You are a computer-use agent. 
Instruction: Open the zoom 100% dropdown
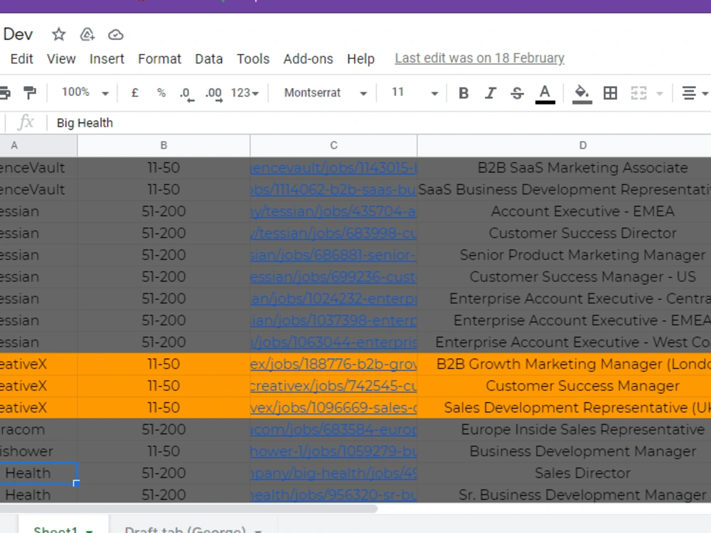tap(85, 92)
